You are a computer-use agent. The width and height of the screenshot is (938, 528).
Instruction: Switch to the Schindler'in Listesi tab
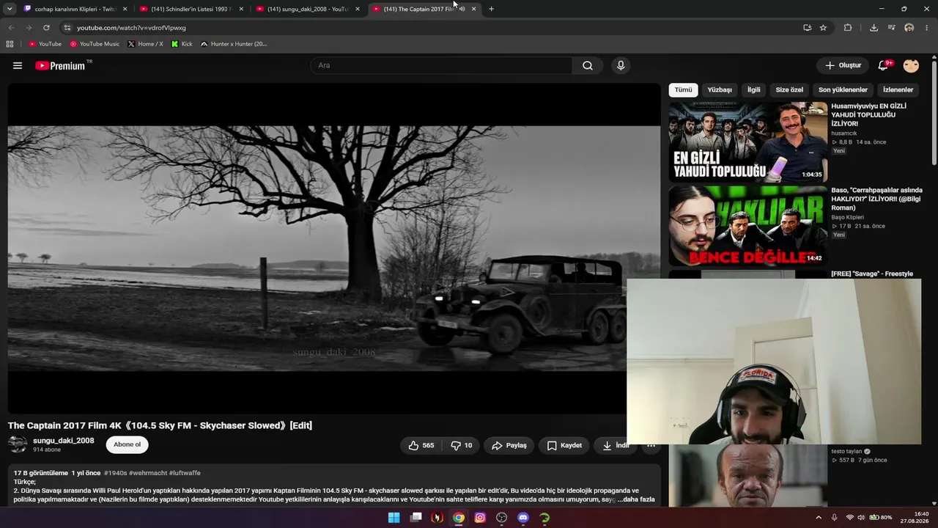coord(192,9)
